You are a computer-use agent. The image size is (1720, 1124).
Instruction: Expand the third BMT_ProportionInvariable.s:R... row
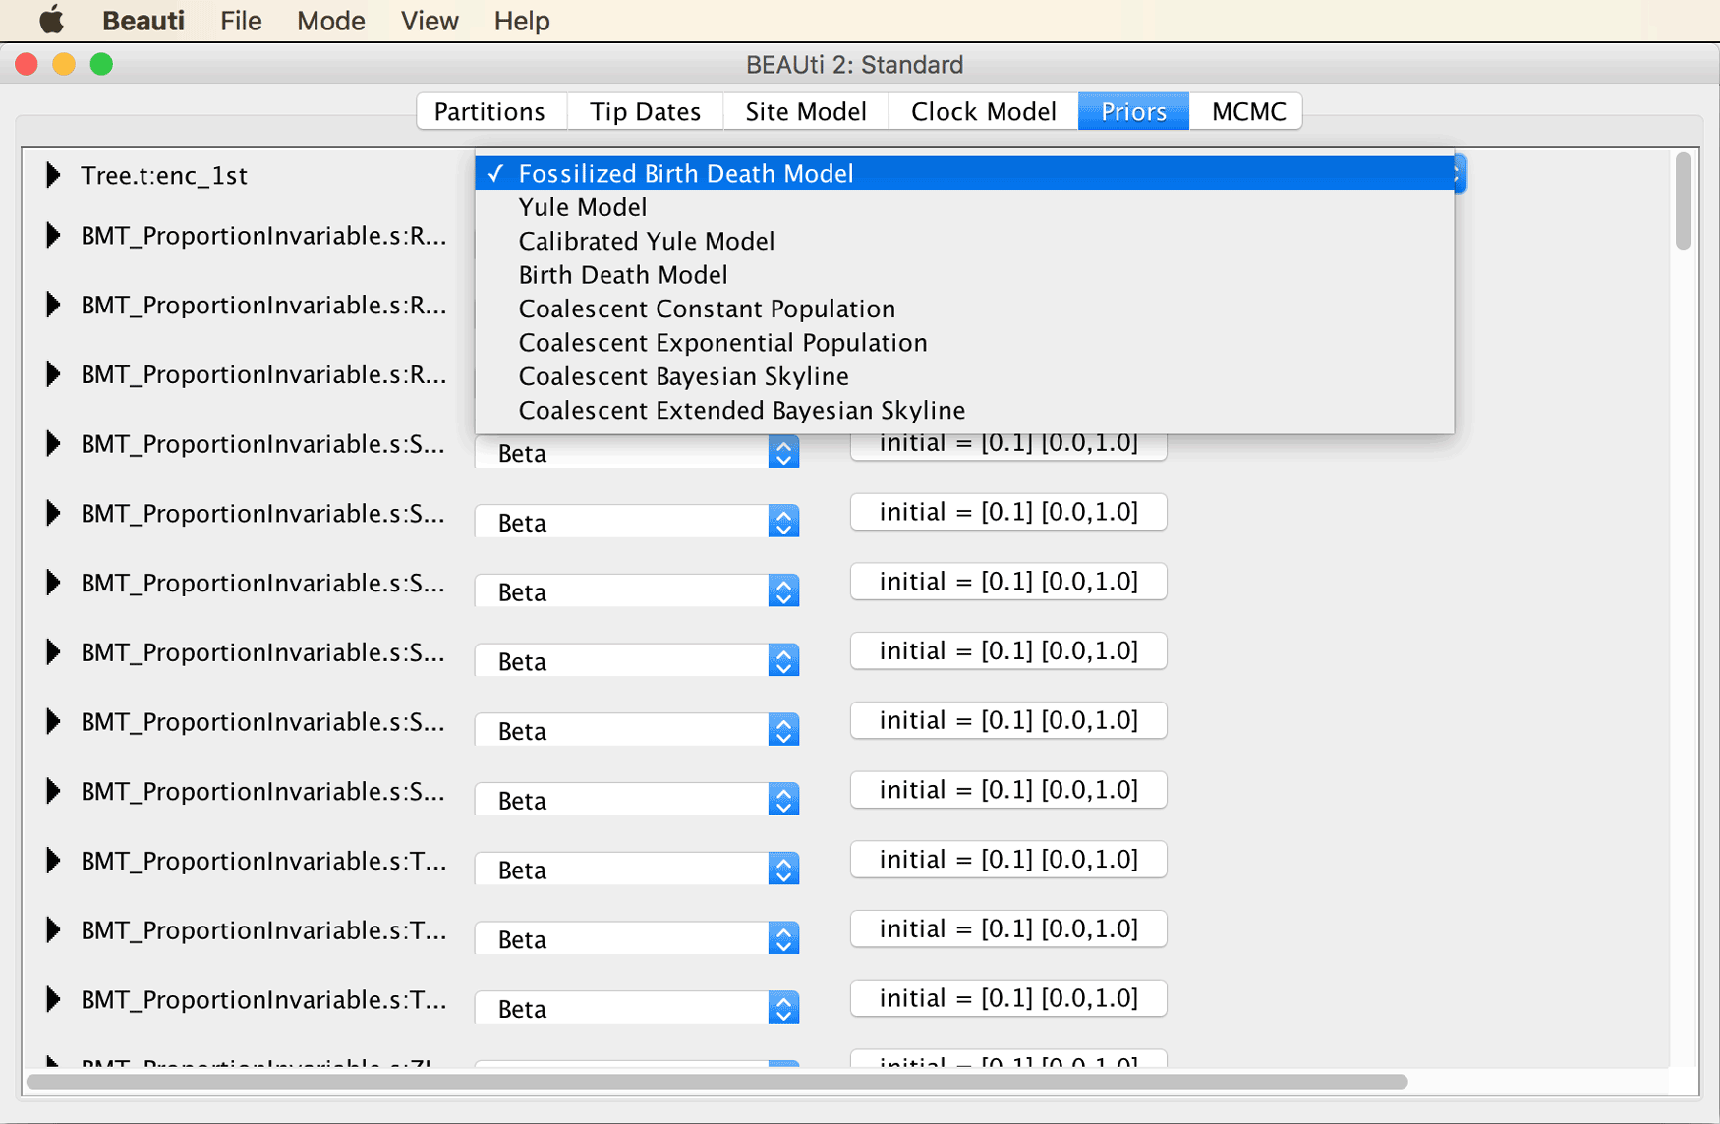click(x=53, y=374)
